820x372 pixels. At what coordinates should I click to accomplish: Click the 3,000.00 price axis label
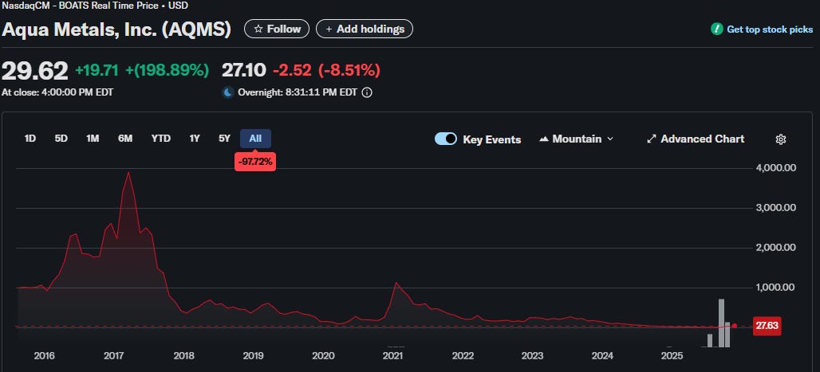[x=776, y=208]
